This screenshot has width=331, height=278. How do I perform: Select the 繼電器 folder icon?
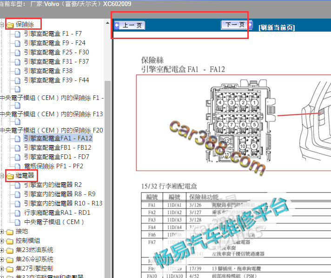pos(10,176)
